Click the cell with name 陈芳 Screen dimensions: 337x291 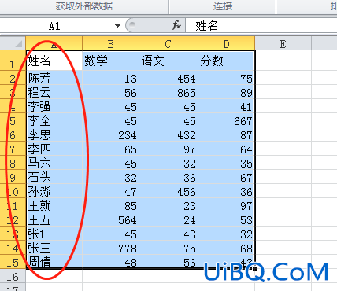(54, 78)
